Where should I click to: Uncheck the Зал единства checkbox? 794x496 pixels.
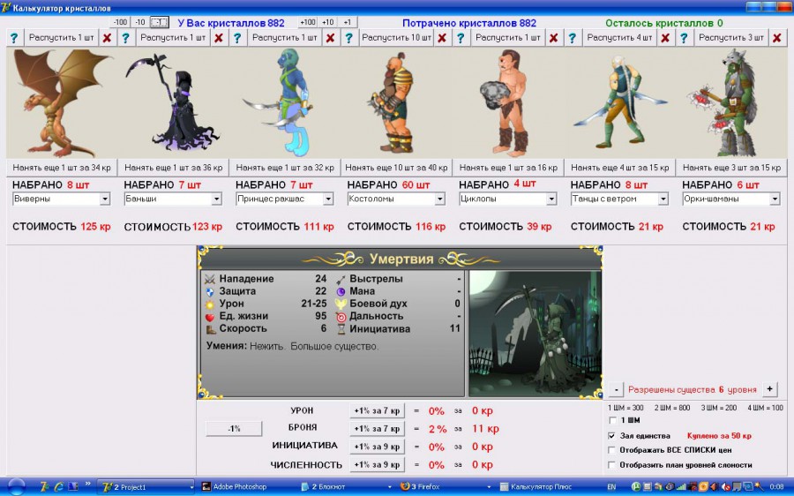[612, 436]
